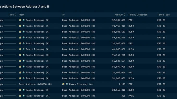This screenshot has height=99, width=177.
Task: Open Paxos Treasury (A) in the 66,626,194 row
Action: point(38,61)
